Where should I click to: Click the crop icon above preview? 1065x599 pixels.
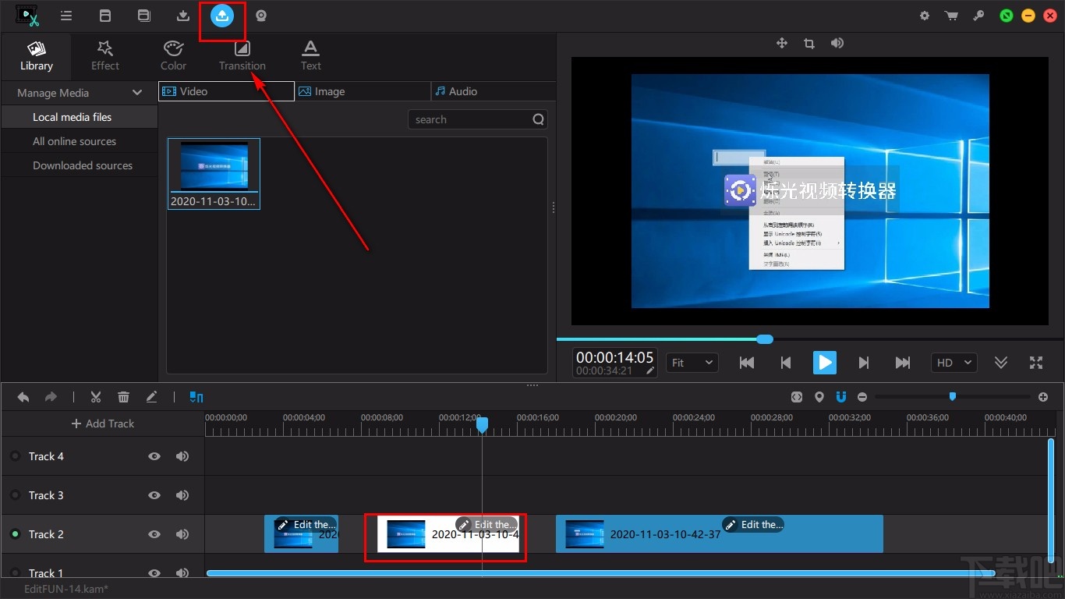[808, 44]
